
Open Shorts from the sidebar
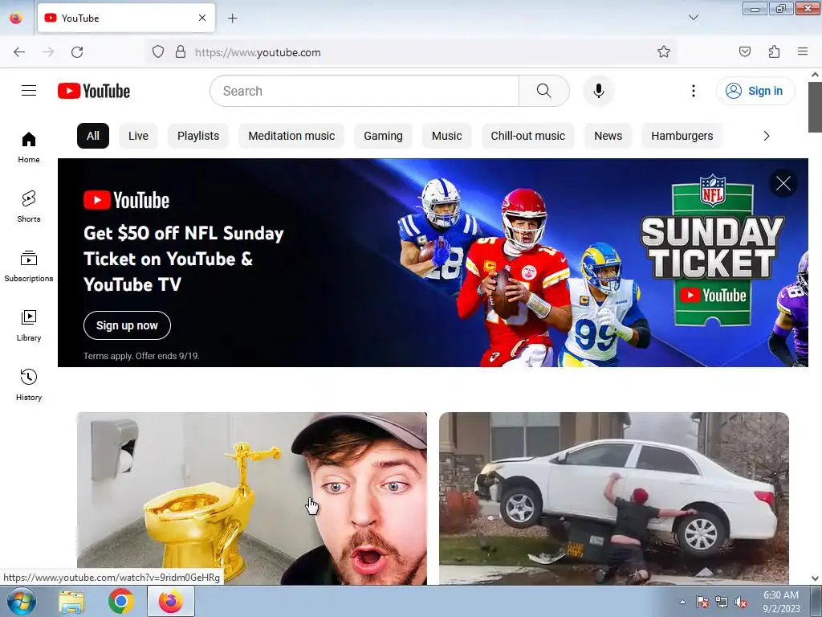(29, 206)
